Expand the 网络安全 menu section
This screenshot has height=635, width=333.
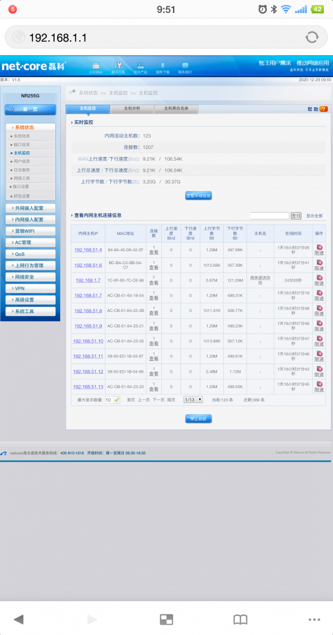tap(31, 277)
